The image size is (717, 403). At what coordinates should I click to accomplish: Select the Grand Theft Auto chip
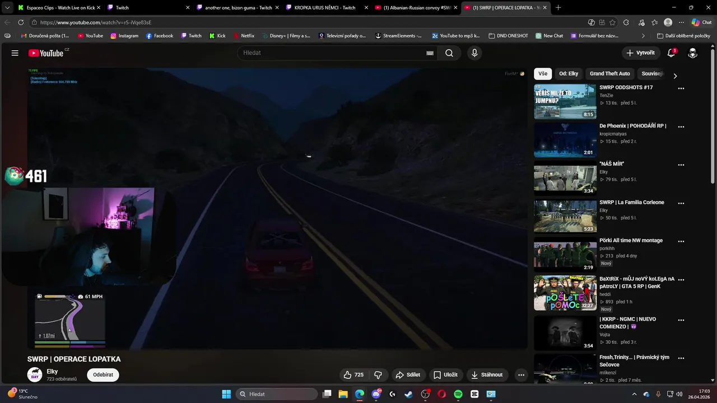[609, 73]
